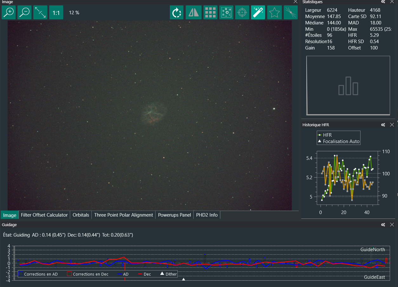Toggle the crosshair overlay
Viewport: 398px width, 287px height.
click(x=242, y=13)
